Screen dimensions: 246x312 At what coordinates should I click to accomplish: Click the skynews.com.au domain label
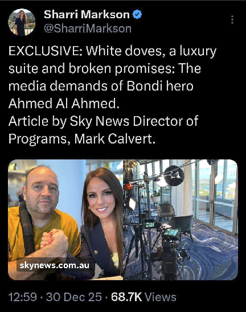[55, 265]
